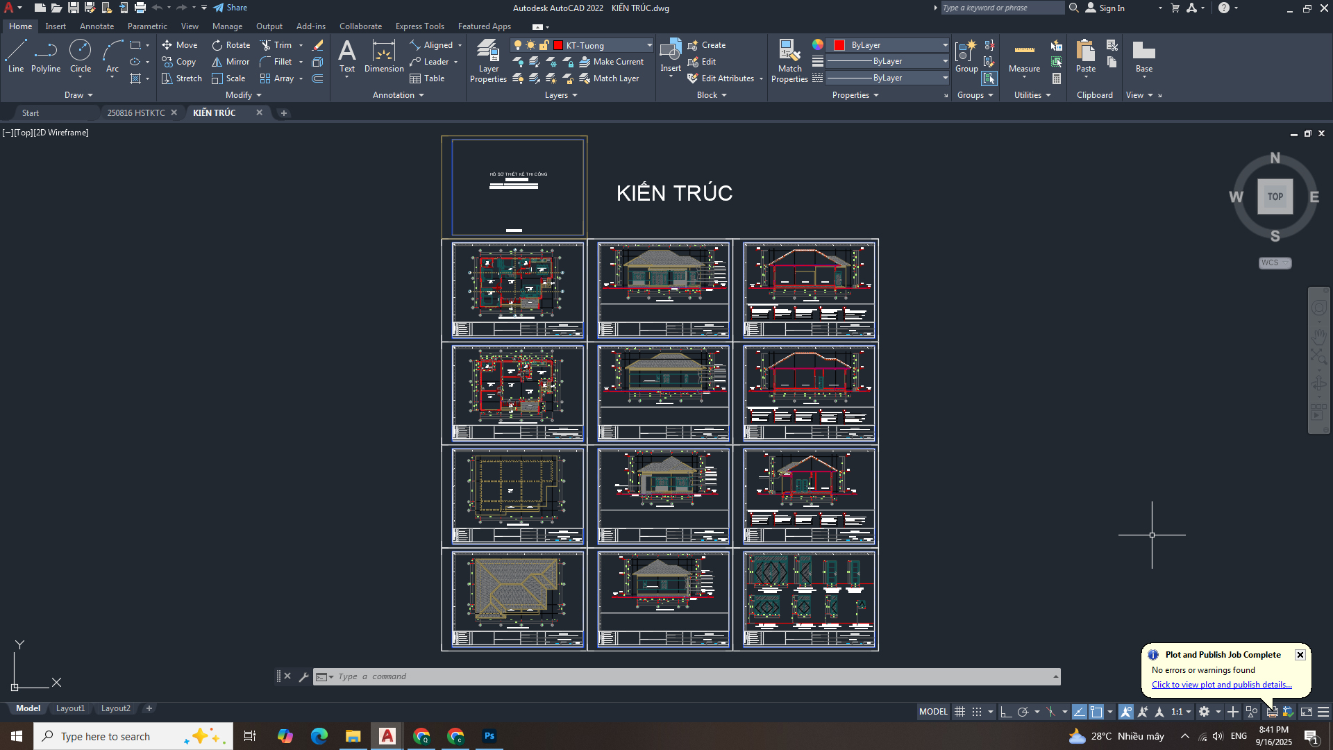Viewport: 1333px width, 750px height.
Task: Toggle the drawing grid display in status bar
Action: (x=959, y=712)
